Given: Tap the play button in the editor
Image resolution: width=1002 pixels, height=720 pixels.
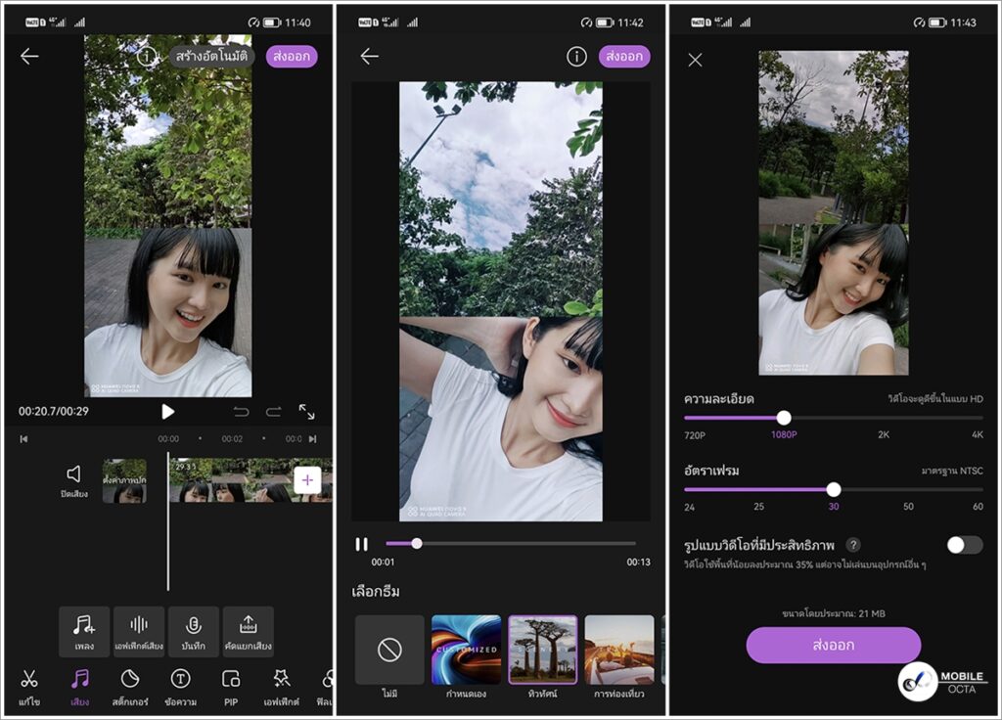Looking at the screenshot, I should pos(167,412).
